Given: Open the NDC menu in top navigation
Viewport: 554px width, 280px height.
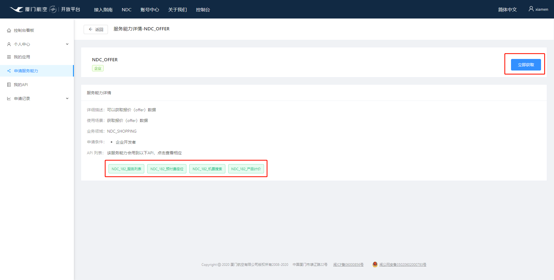Looking at the screenshot, I should point(127,10).
